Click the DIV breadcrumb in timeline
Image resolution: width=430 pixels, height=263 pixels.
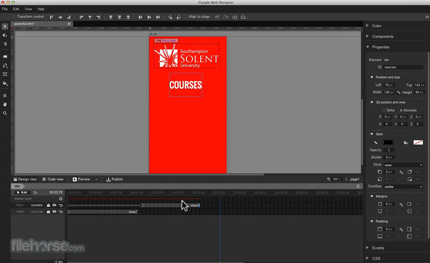tap(17, 186)
